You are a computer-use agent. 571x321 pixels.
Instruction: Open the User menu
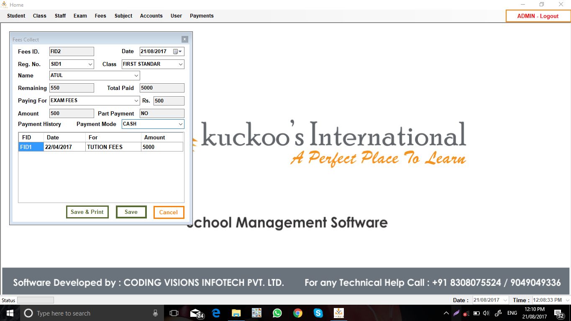click(x=177, y=16)
